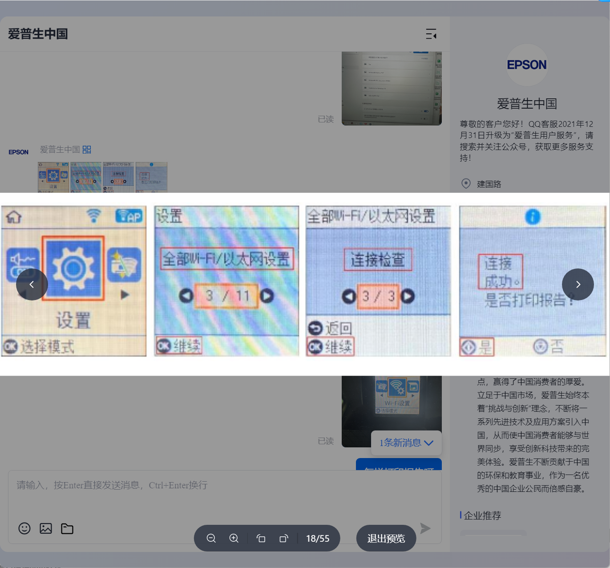Zoom out the preview image
610x568 pixels.
[x=211, y=538]
